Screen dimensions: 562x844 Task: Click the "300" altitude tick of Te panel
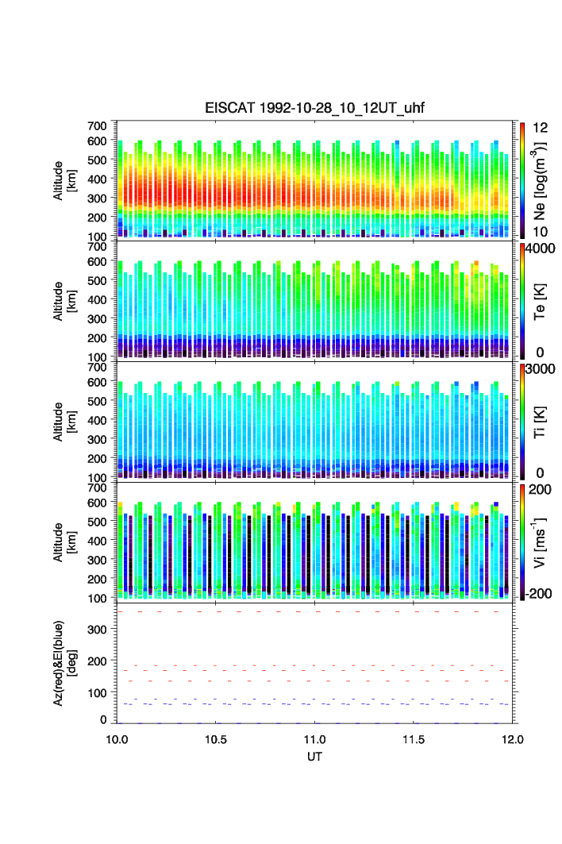point(97,319)
